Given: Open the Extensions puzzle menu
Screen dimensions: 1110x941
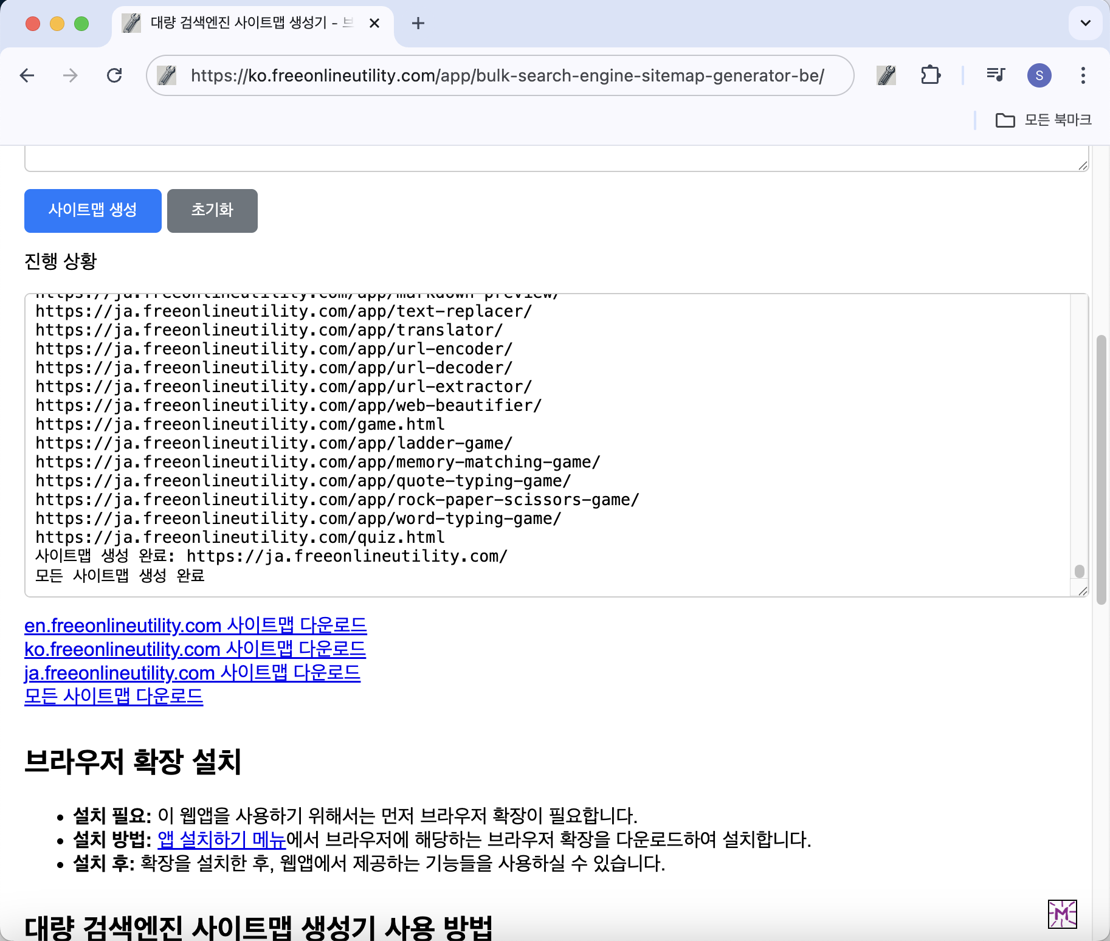Looking at the screenshot, I should click(x=931, y=75).
